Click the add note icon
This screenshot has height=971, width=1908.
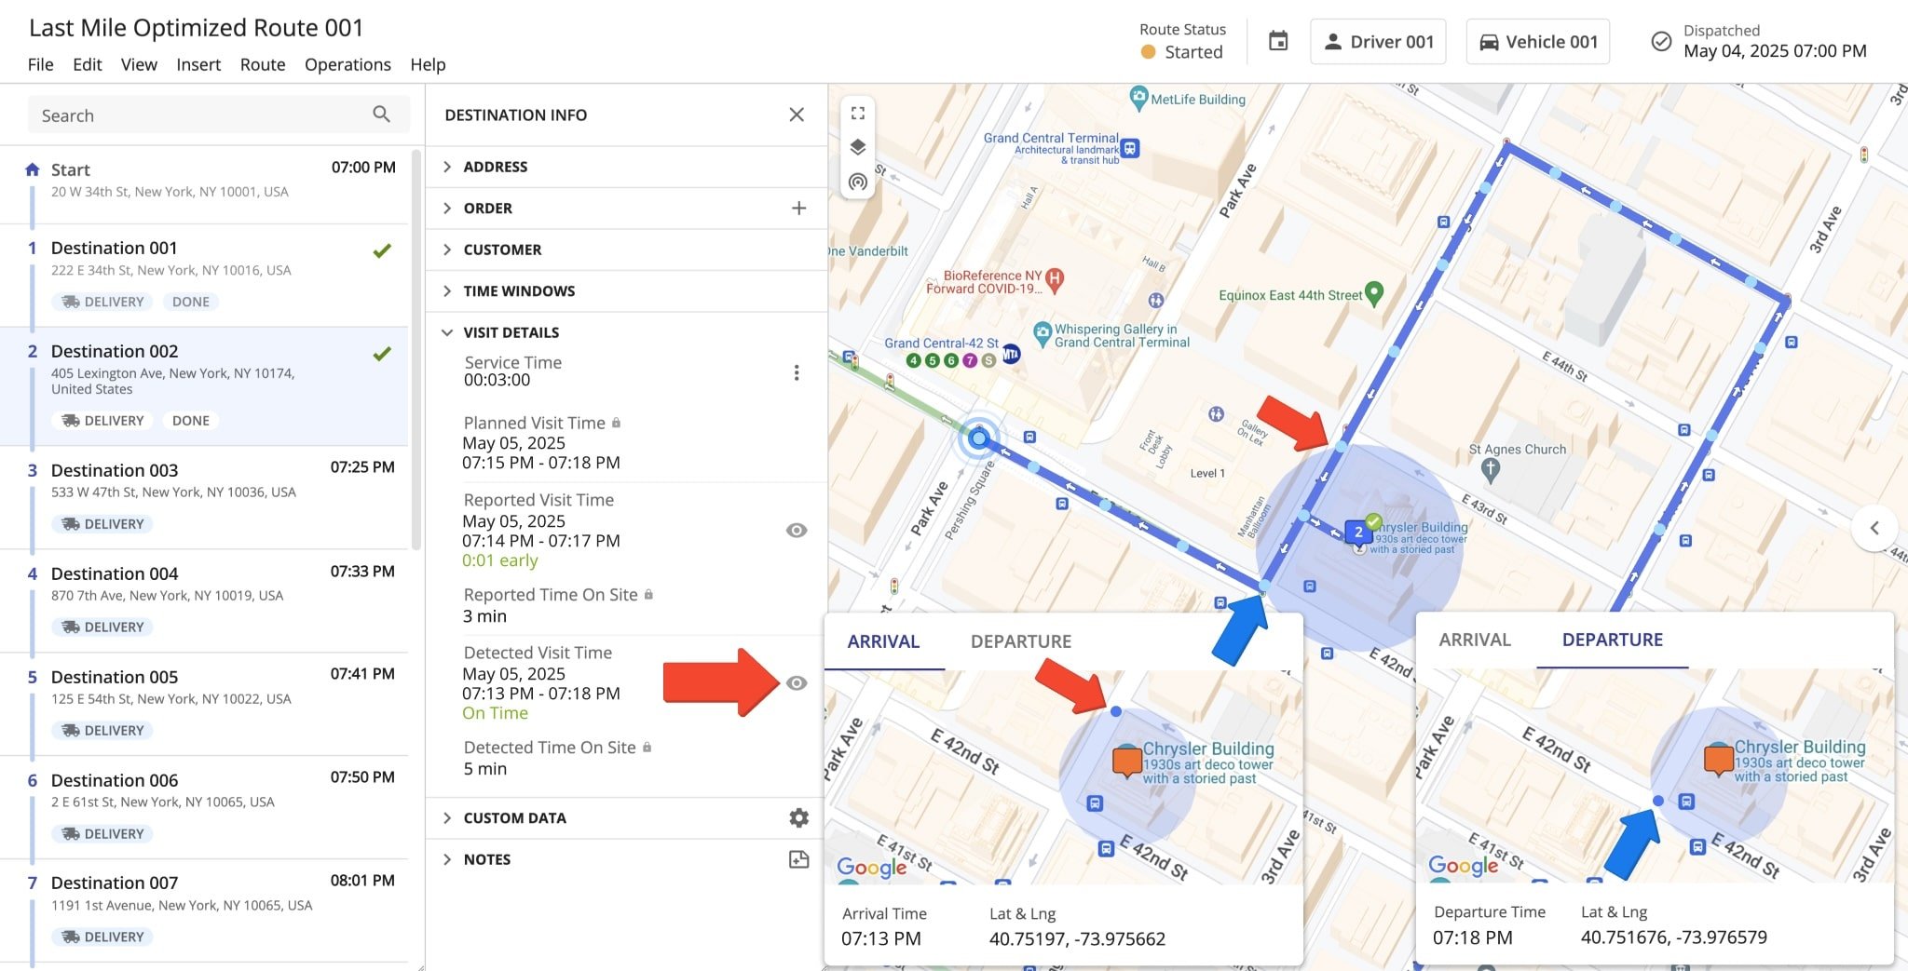click(x=798, y=859)
